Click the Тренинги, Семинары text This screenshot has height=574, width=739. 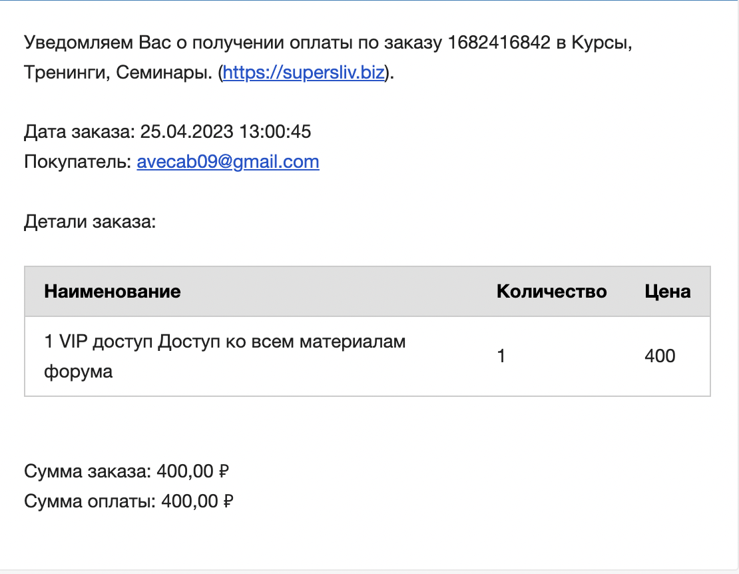[x=118, y=73]
